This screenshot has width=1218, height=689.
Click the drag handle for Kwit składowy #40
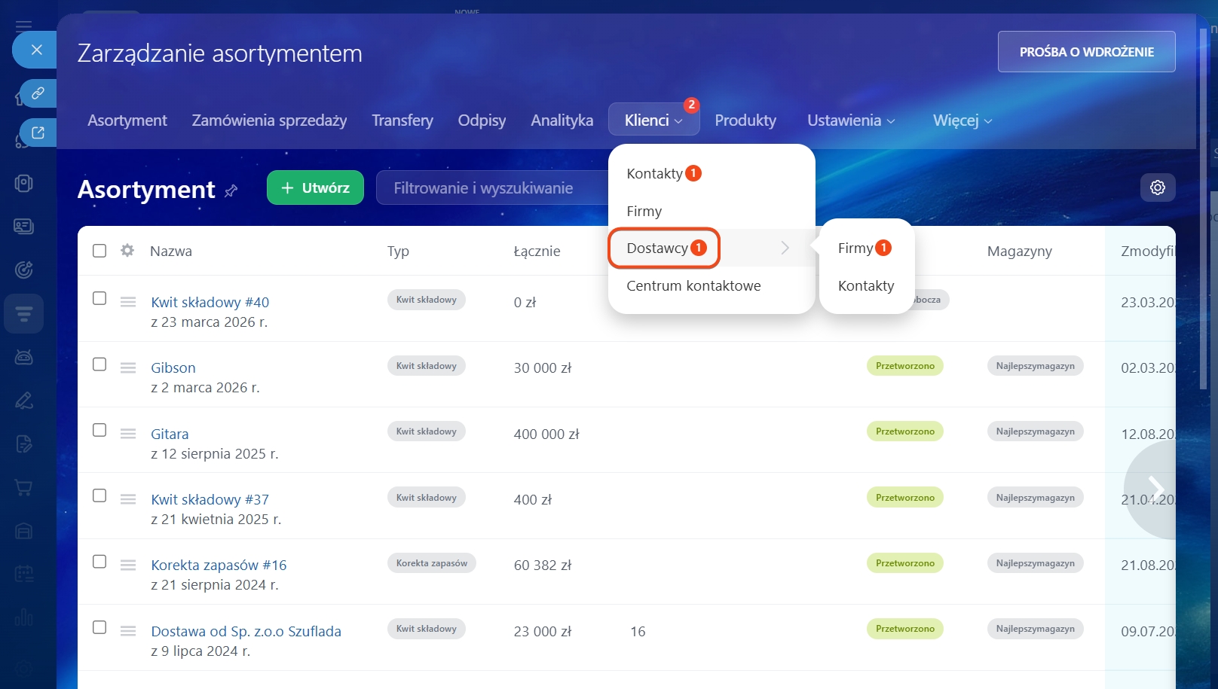click(128, 302)
